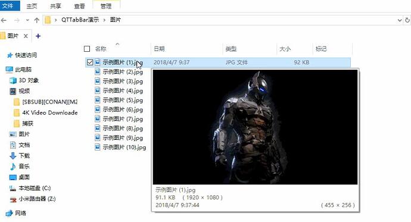Screen dimensions: 411x222
Task: Go up one folder level
Action: click(x=37, y=20)
